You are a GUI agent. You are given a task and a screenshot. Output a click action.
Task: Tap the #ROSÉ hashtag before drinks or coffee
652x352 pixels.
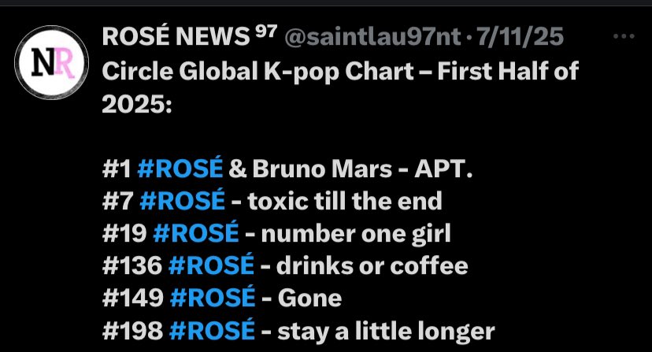[x=211, y=265]
